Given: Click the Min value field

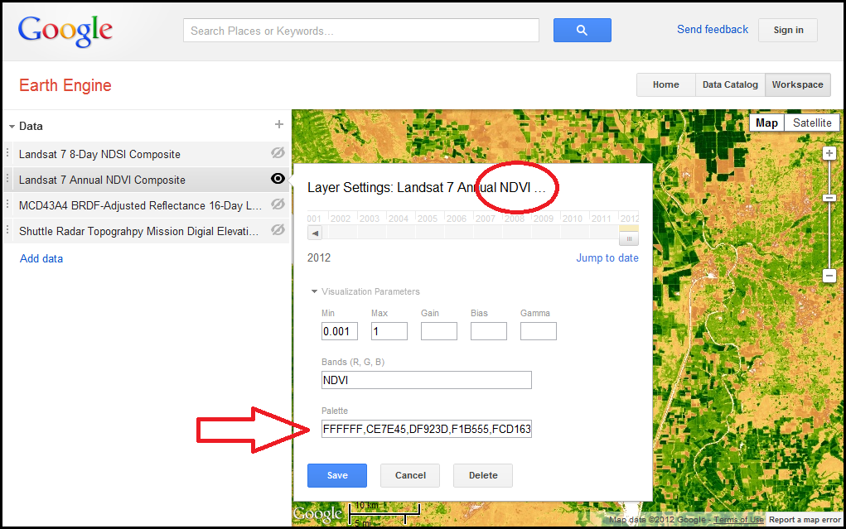Looking at the screenshot, I should pos(340,331).
